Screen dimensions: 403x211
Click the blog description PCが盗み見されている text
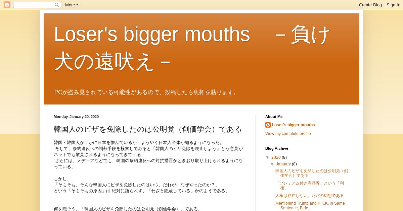pyautogui.click(x=146, y=92)
